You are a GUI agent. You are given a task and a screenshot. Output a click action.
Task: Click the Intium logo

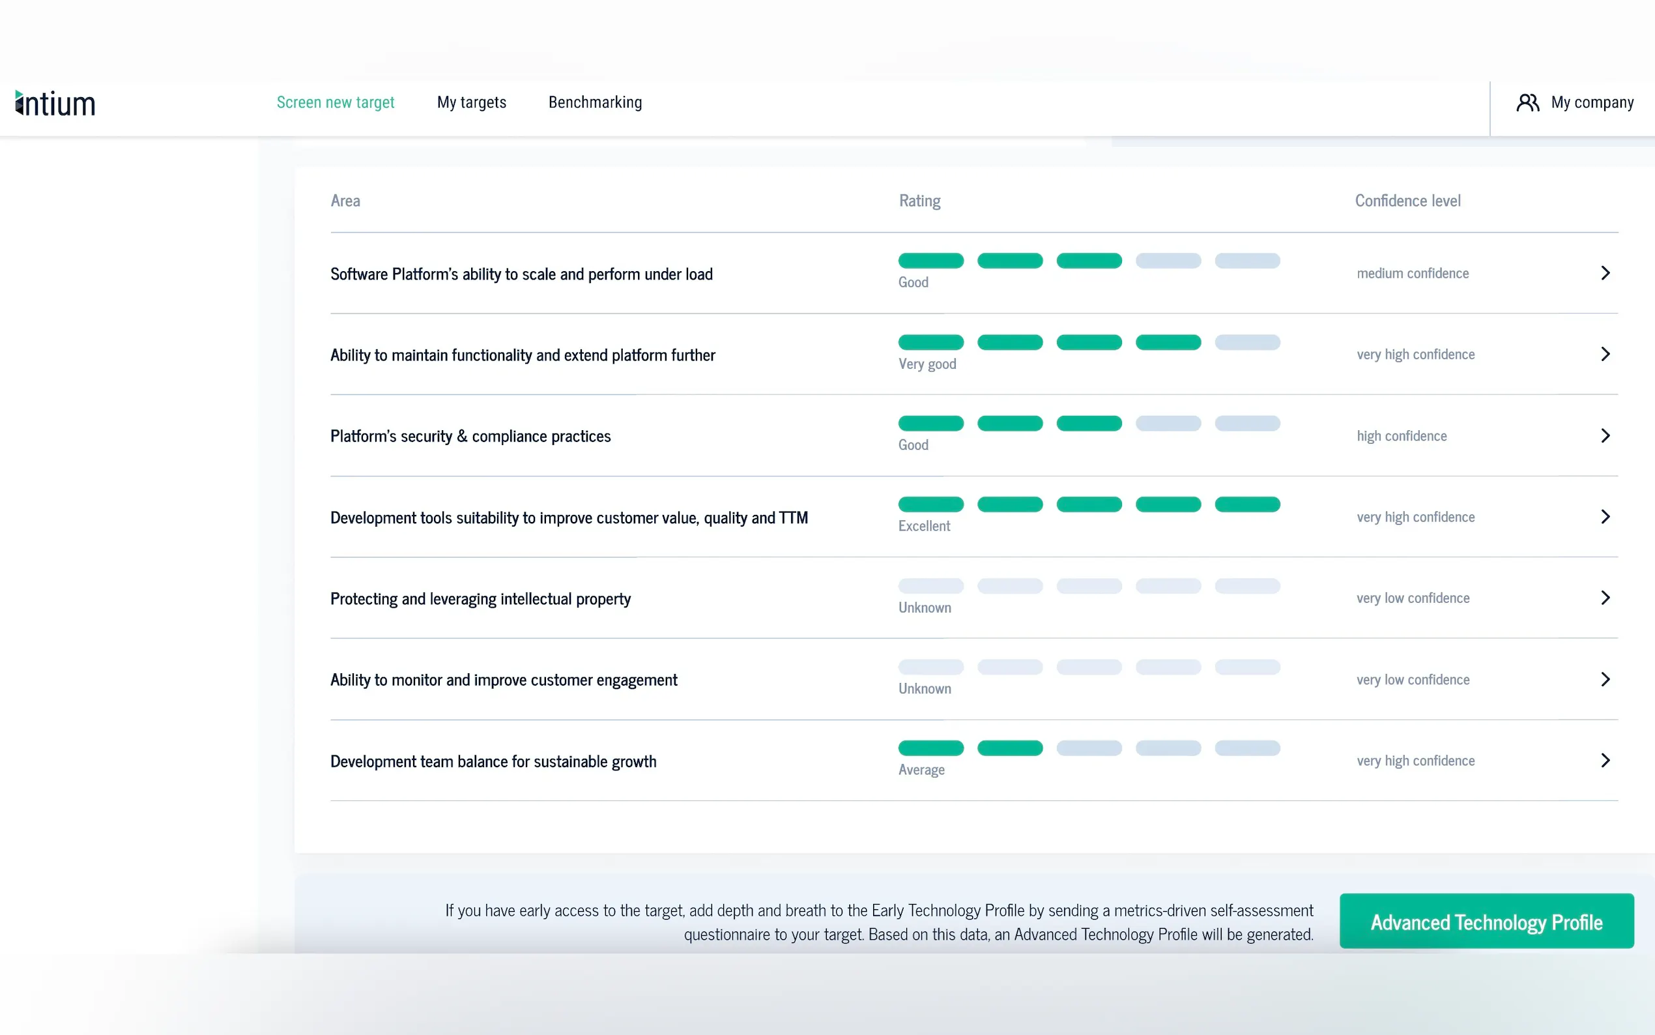55,104
